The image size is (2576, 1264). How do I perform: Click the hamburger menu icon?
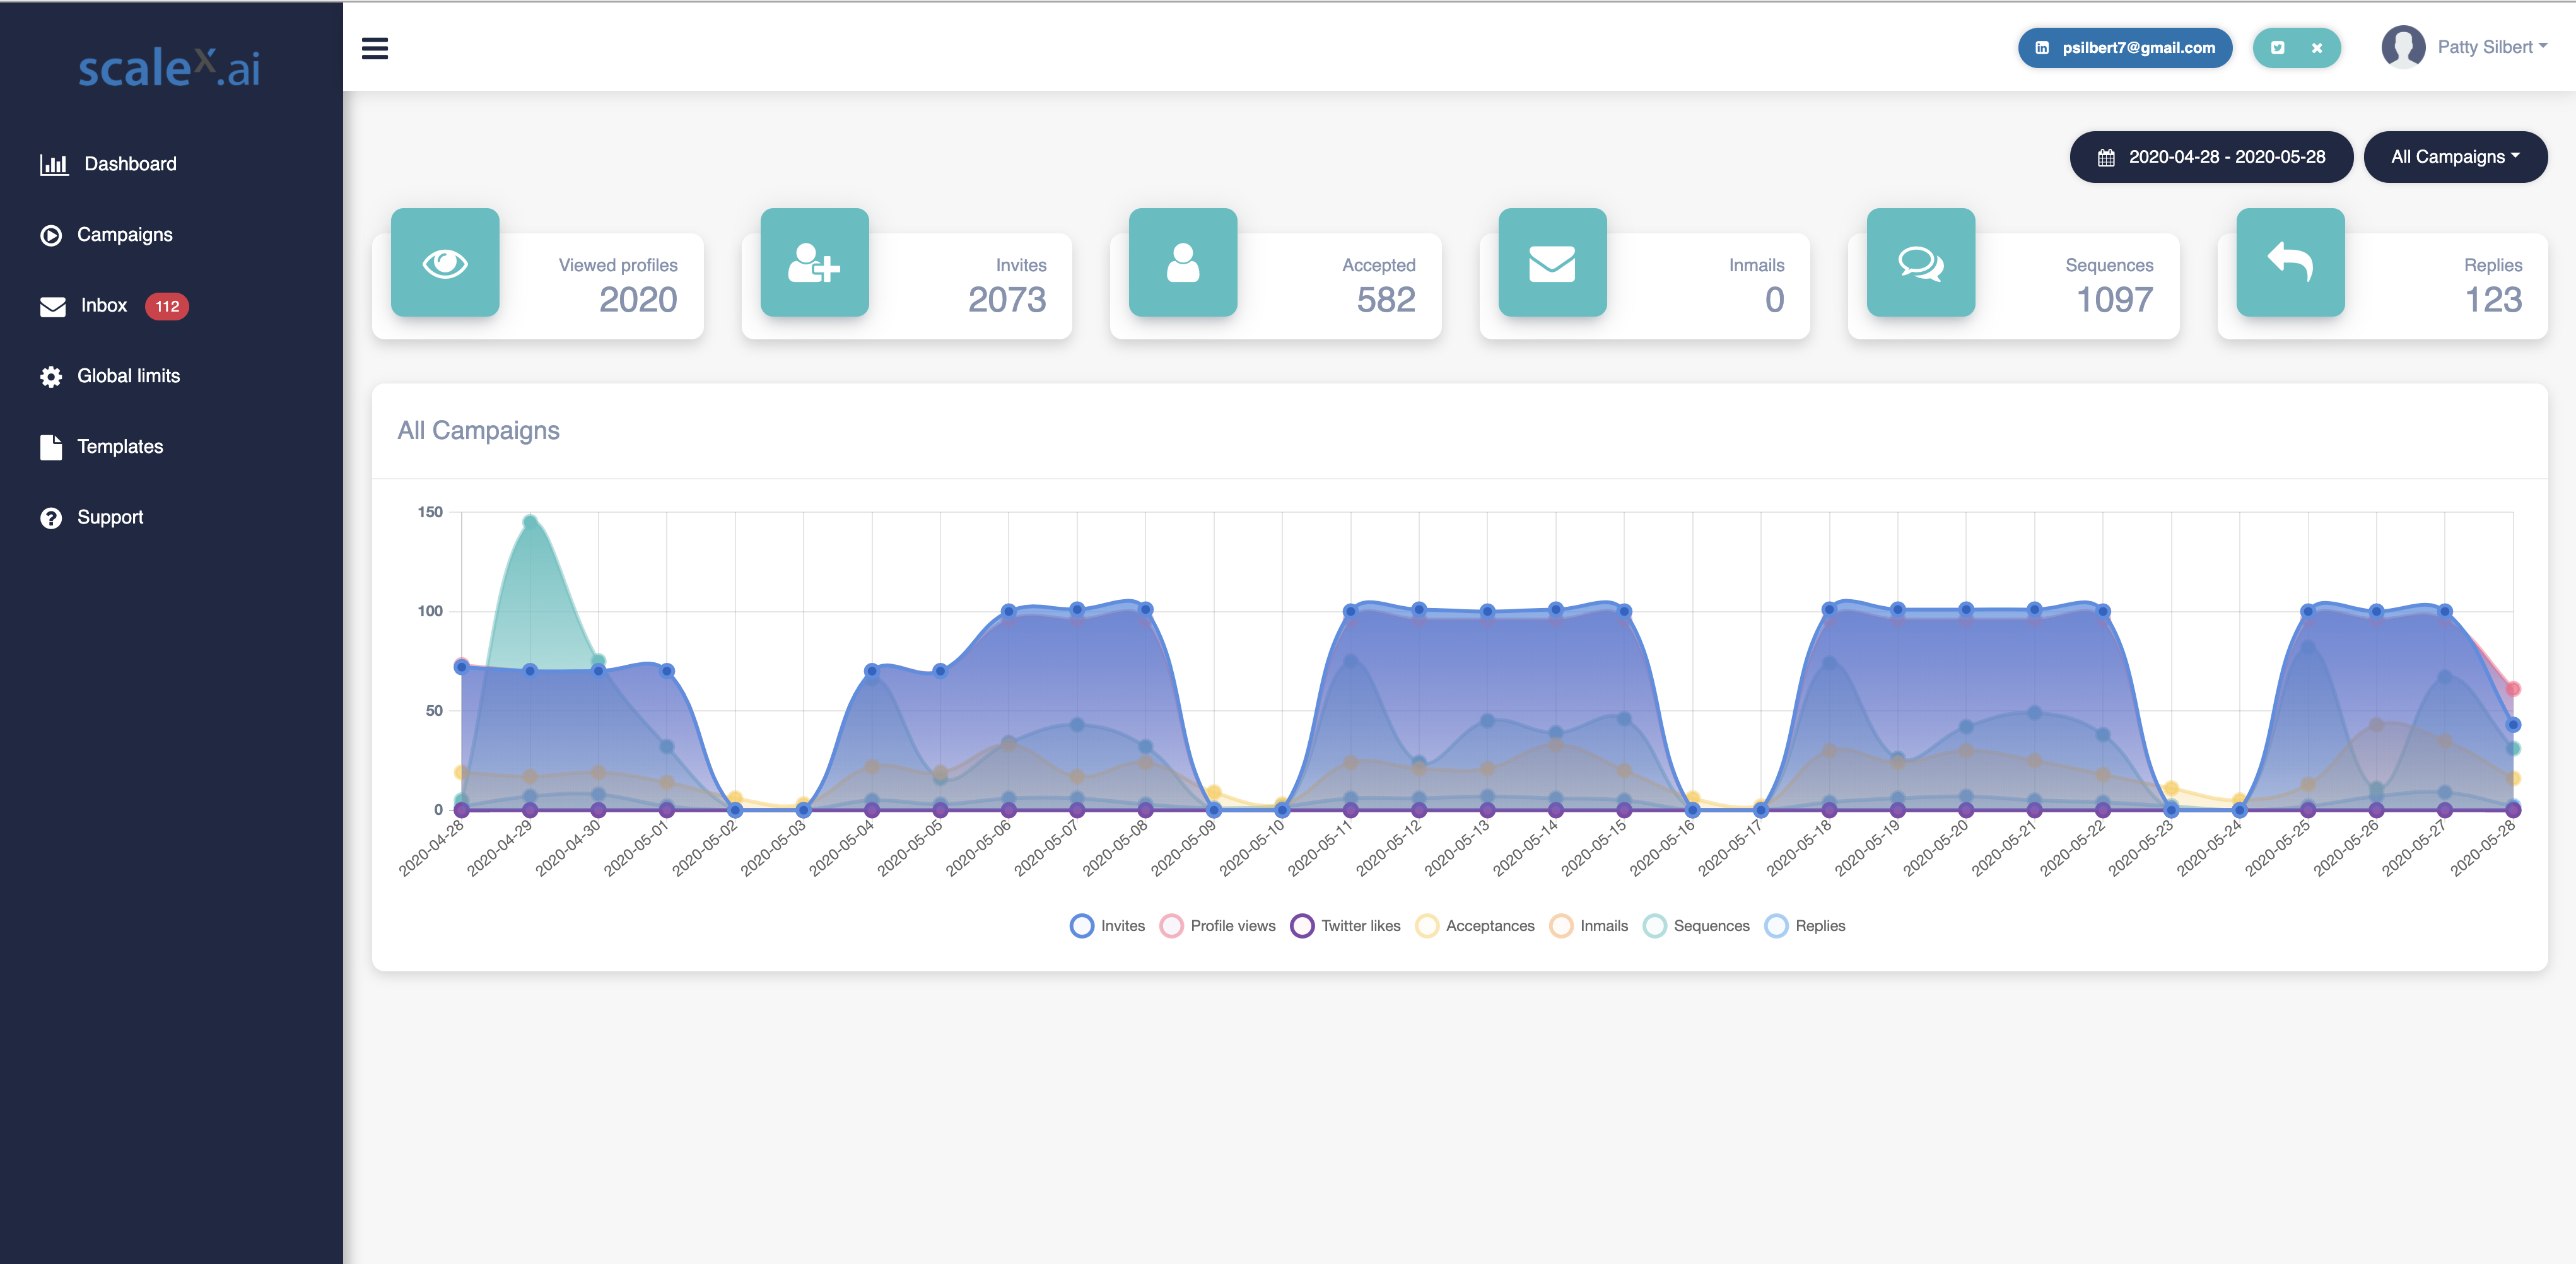coord(375,48)
